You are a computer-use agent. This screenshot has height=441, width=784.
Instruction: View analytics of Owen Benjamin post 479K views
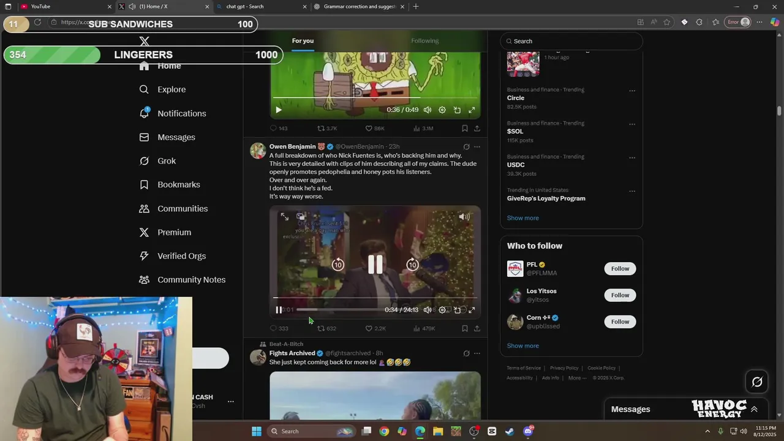click(424, 328)
